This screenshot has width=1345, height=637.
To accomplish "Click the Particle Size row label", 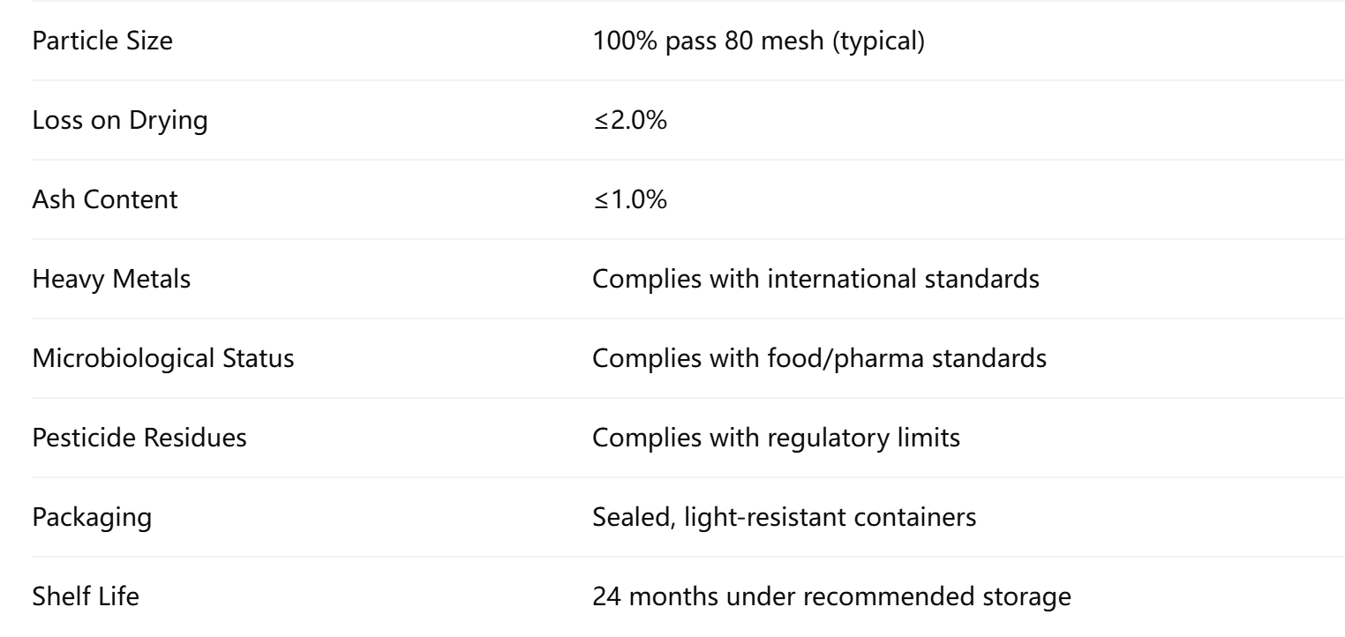I will pos(102,41).
